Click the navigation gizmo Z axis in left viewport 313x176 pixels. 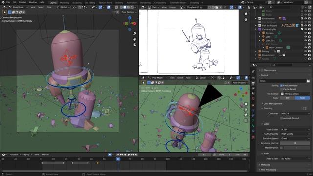[130, 18]
